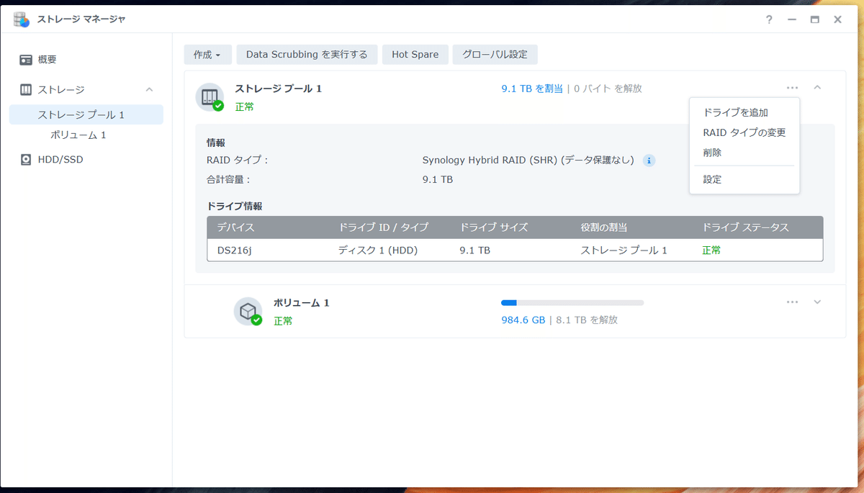
Task: Click the HDD/SSD drive icon in sidebar
Action: pos(26,159)
